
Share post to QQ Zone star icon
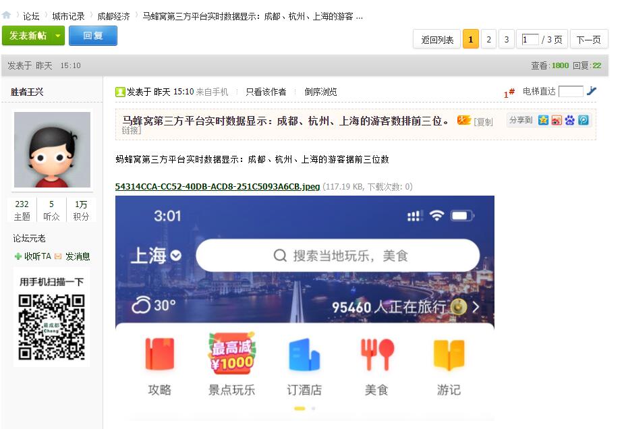543,120
